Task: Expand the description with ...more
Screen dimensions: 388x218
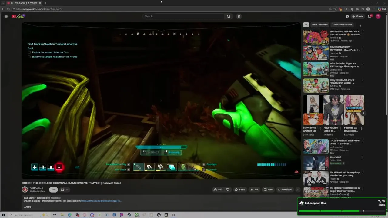Action: click(27, 207)
